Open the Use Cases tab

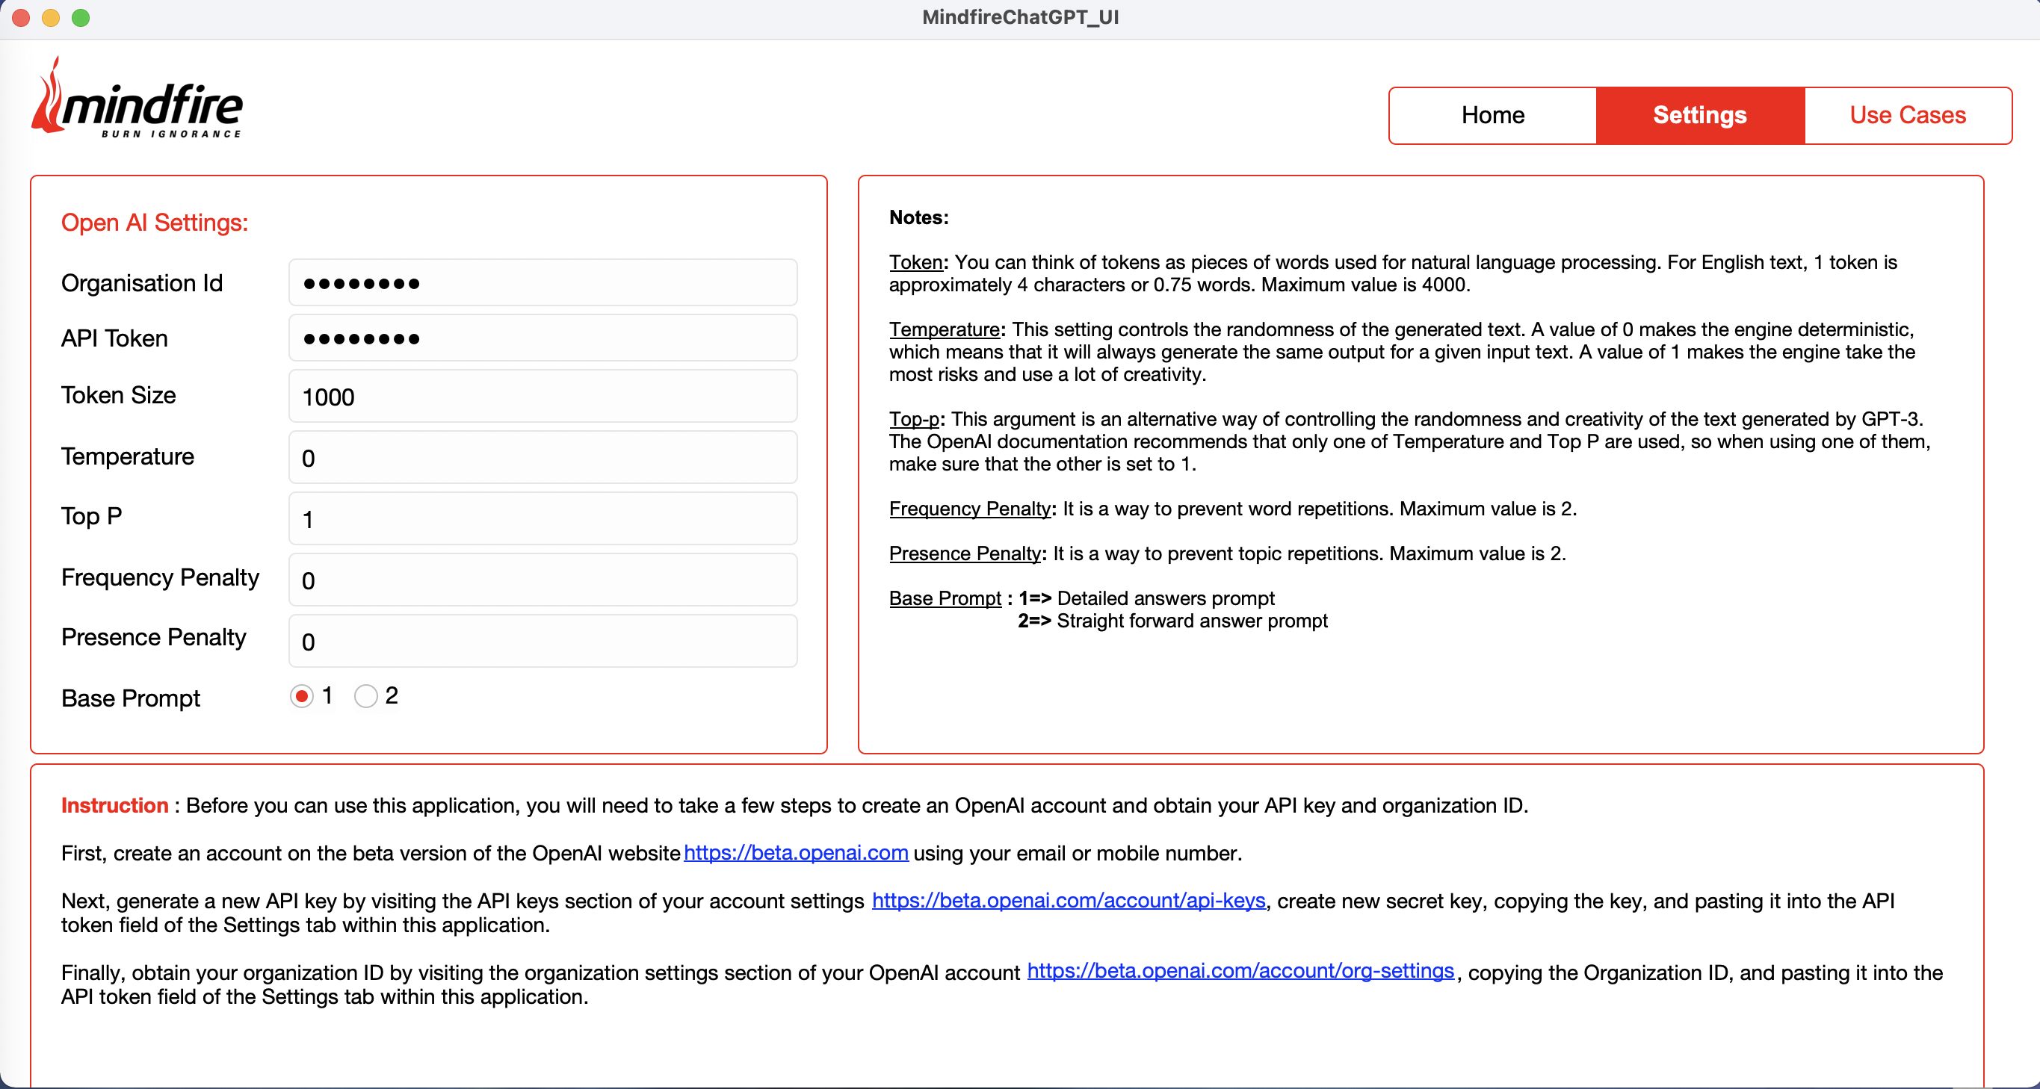[1908, 116]
